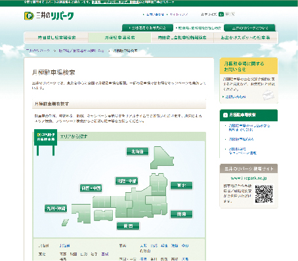
Task: Click the 兵庫 prefecture link
Action: [164, 245]
